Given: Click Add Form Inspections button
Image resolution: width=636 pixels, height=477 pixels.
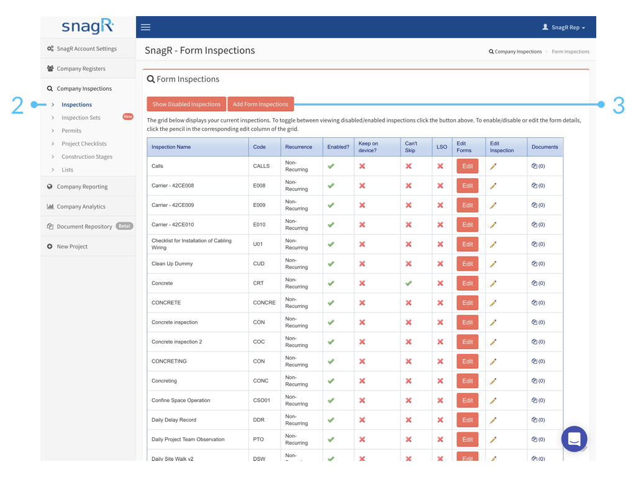Looking at the screenshot, I should (x=260, y=104).
